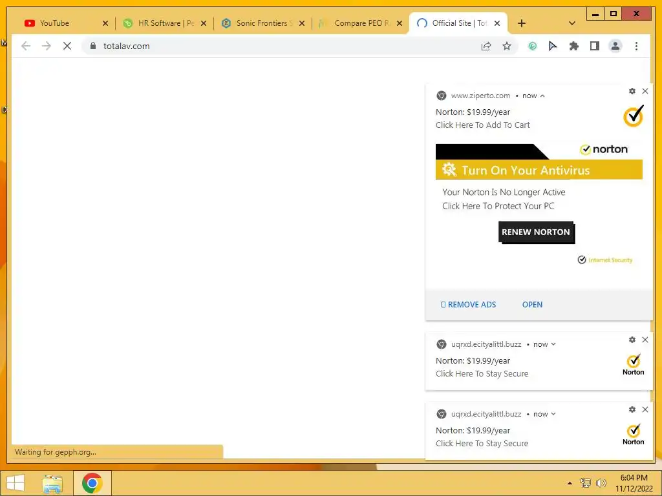Switch to the Sonic Frontiers tab
The image size is (662, 496).
pyautogui.click(x=262, y=23)
